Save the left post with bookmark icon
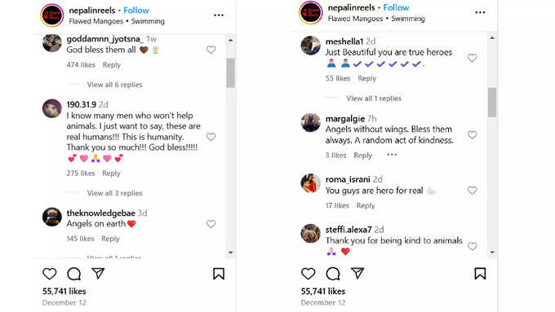 tap(219, 274)
